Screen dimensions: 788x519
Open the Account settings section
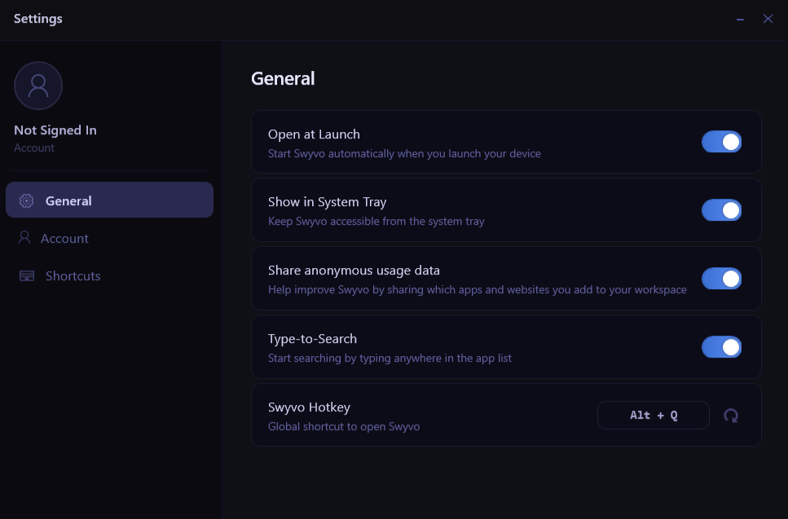click(x=109, y=238)
